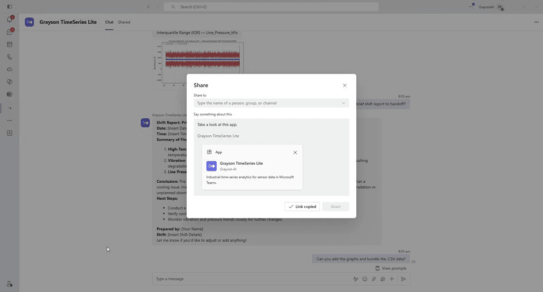This screenshot has height=292, width=543.
Task: Open the Activity notifications bell in sidebar
Action: (10, 19)
